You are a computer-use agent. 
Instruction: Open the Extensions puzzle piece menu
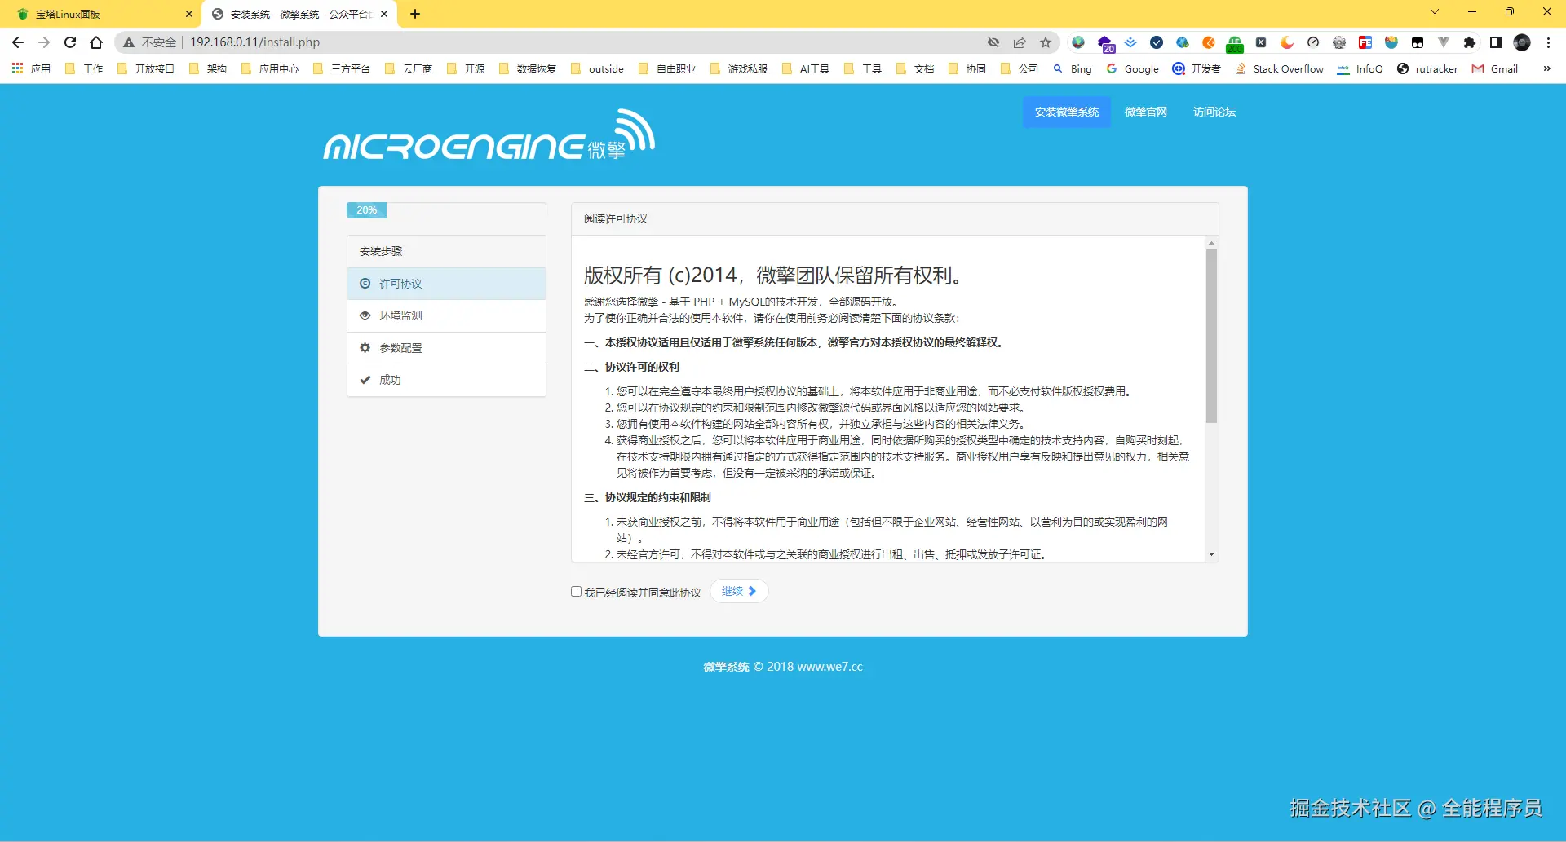[1470, 42]
